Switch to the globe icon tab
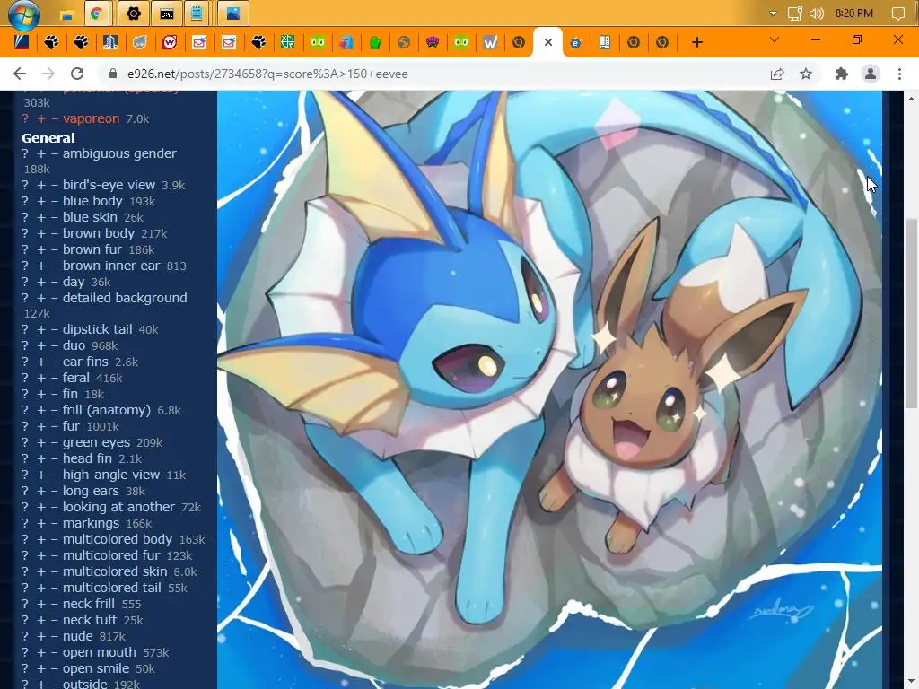Viewport: 919px width, 689px height. pyautogui.click(x=403, y=42)
